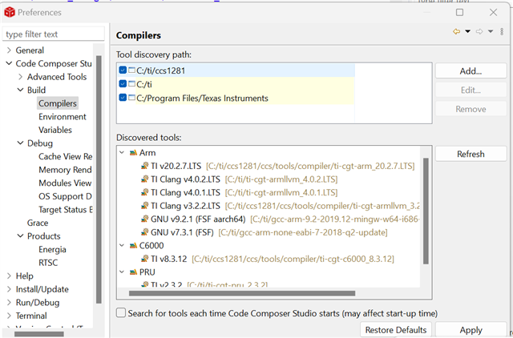Click the preferences tree horizontal scrollbar
513x338 pixels.
coord(39,334)
